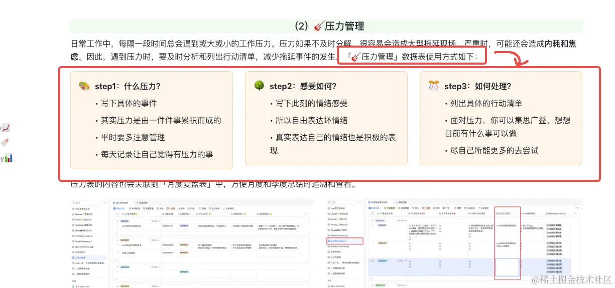Tick the header select-all checkbox in left screenshot table
The image size is (615, 288).
117,214
